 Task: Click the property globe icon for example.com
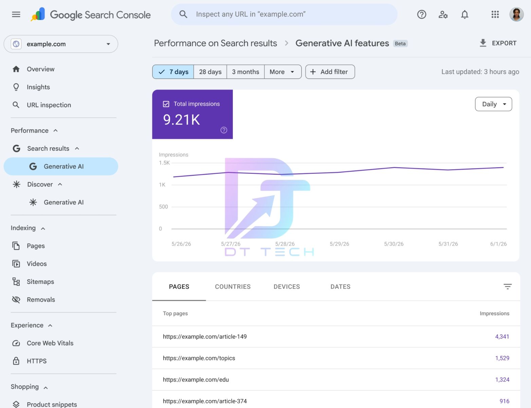[16, 44]
